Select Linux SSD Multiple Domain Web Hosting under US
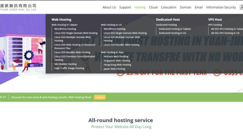The image size is (243, 136). pos(122,39)
